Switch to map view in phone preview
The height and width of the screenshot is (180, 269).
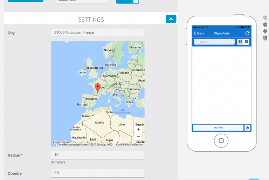(240, 42)
